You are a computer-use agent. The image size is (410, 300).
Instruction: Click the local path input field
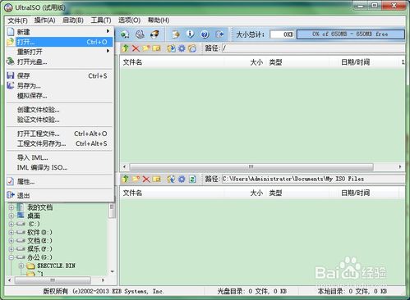pyautogui.click(x=313, y=179)
